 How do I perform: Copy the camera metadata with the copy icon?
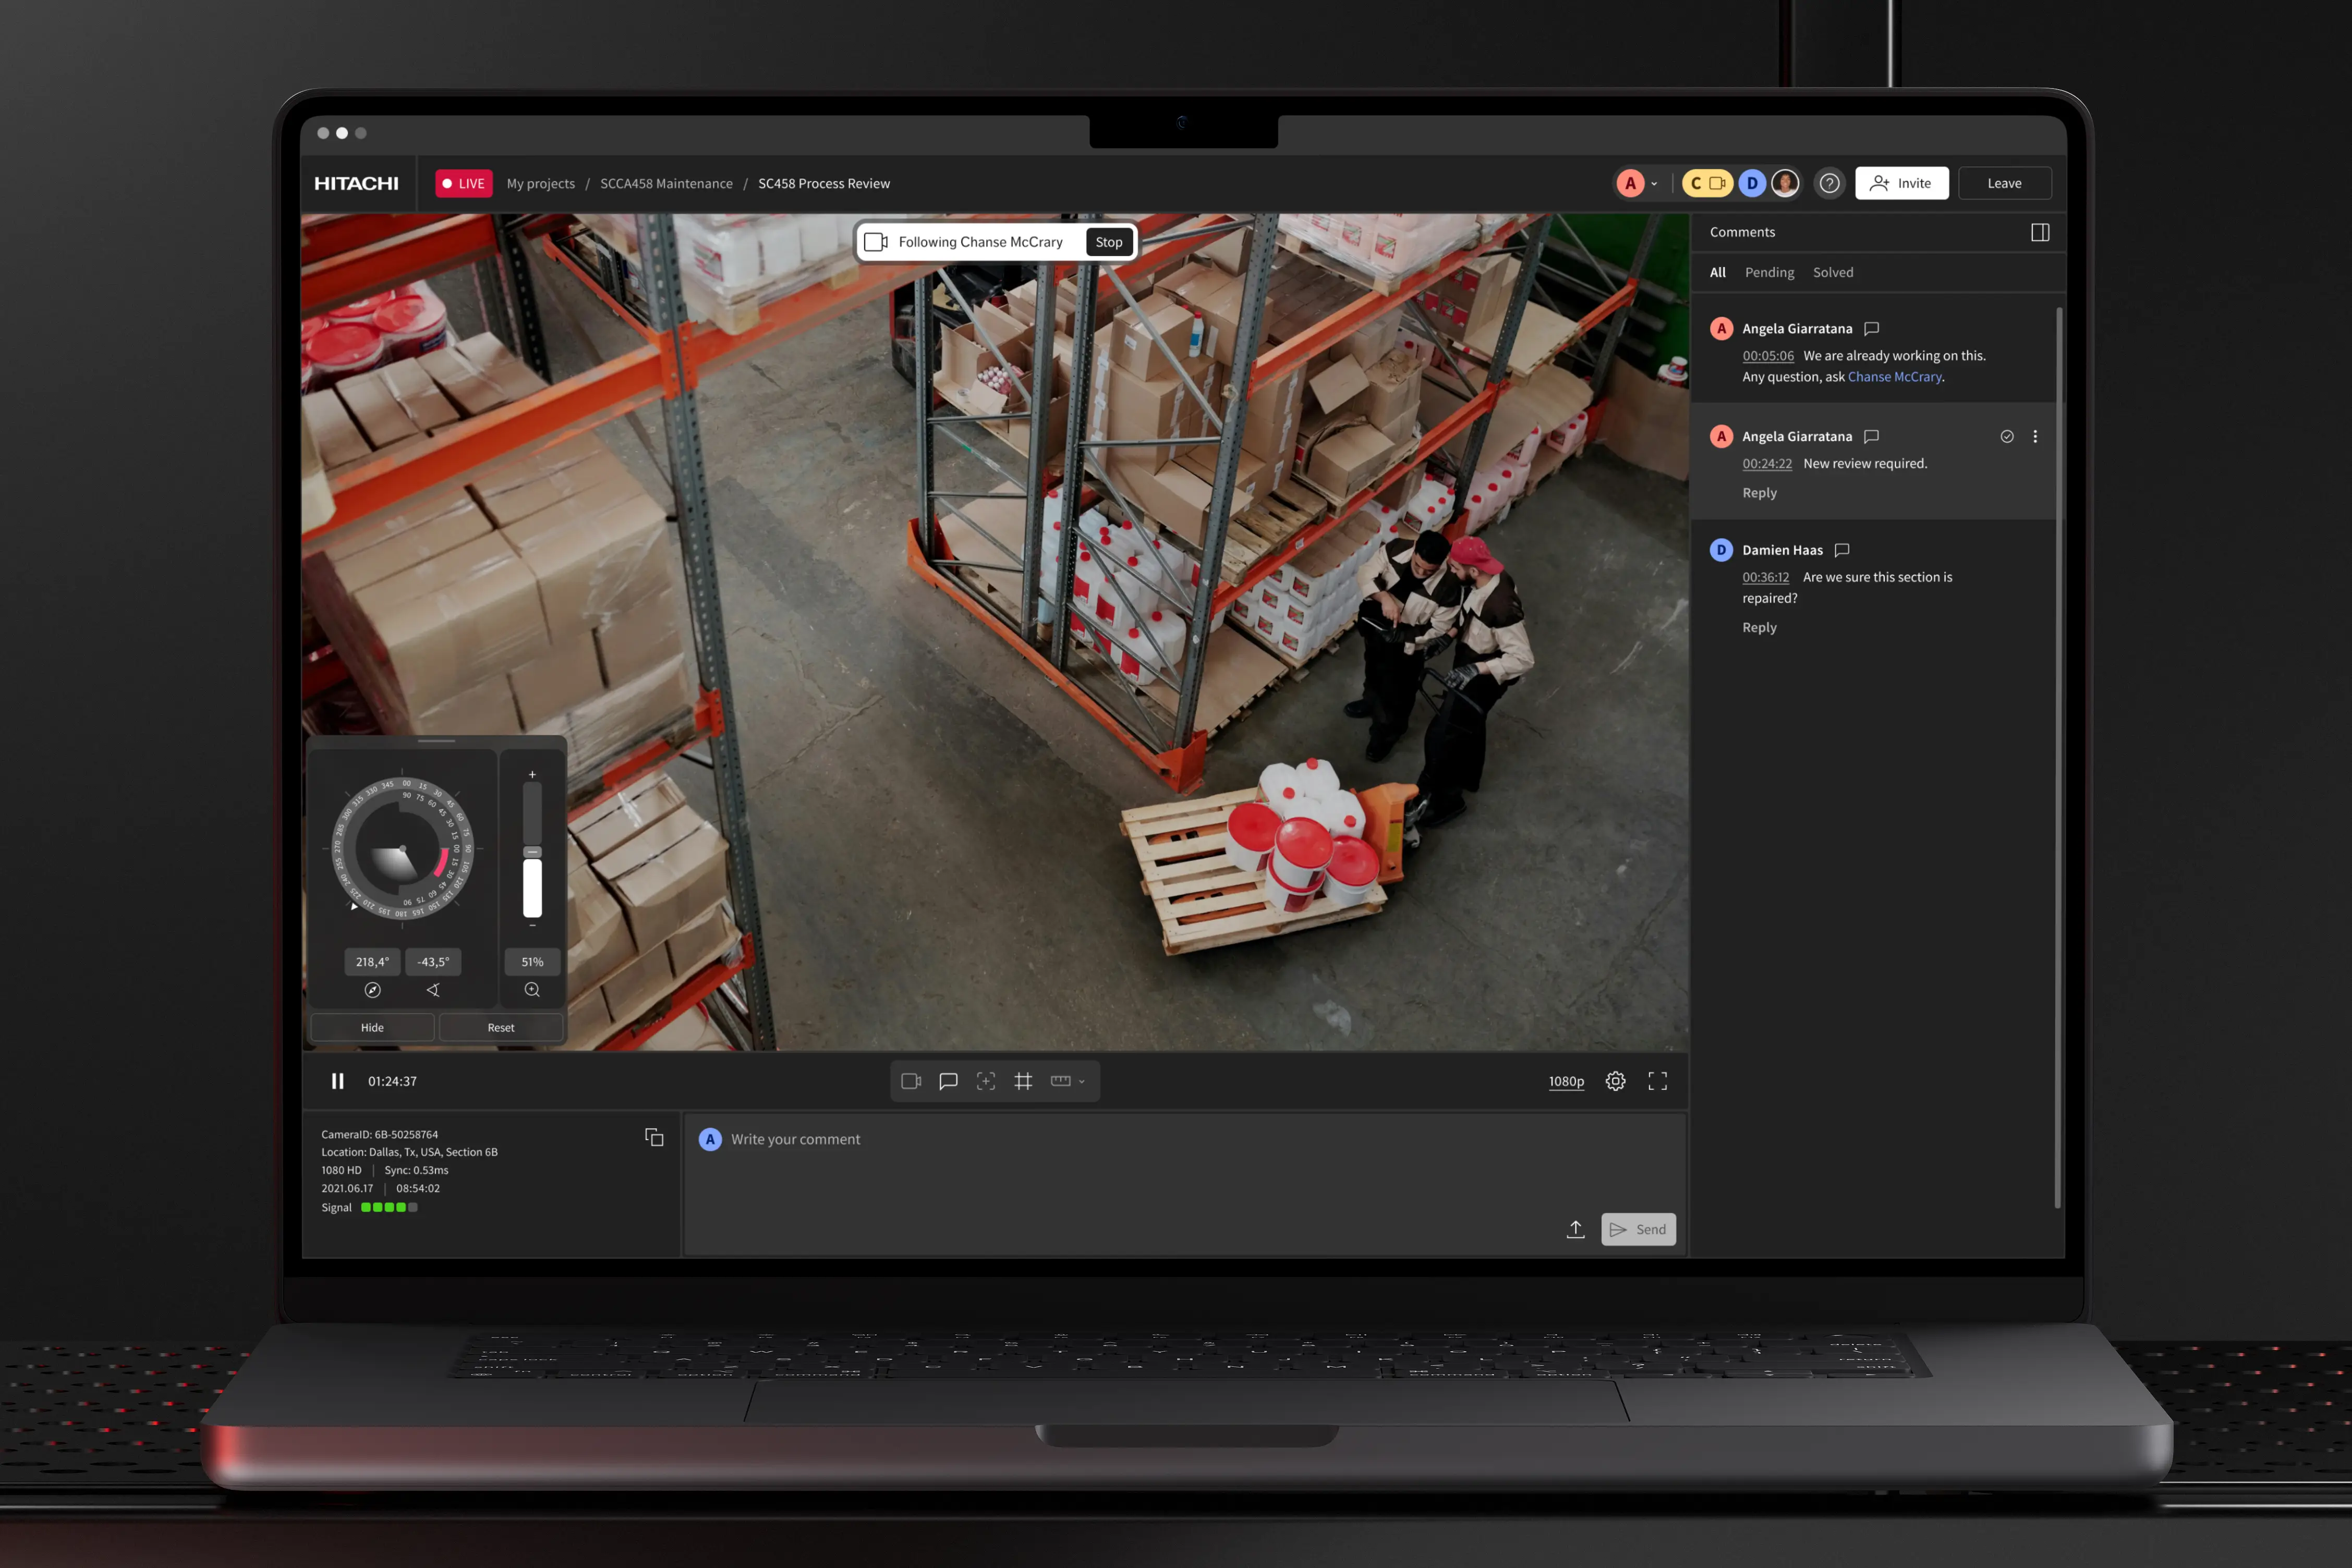click(654, 1137)
